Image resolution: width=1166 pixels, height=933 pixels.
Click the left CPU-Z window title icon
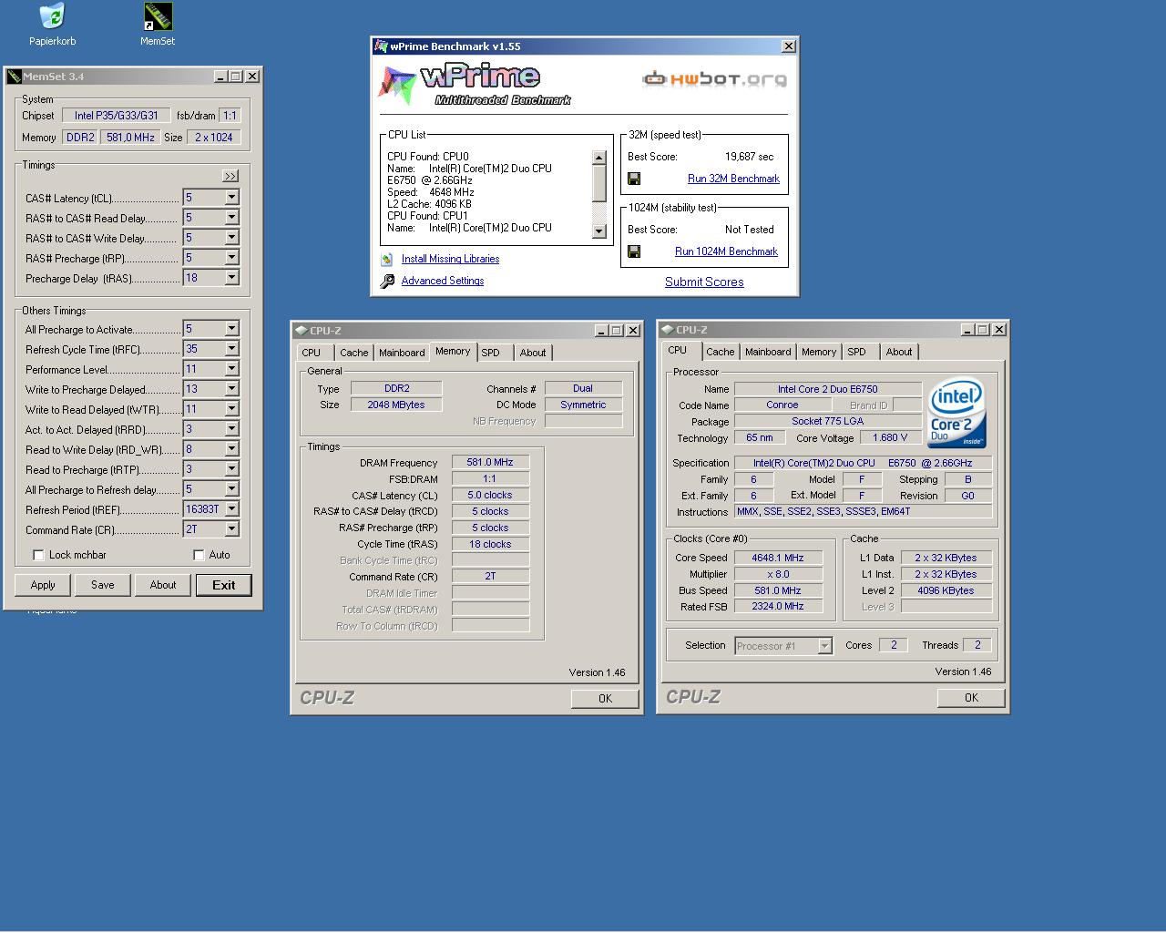pos(302,331)
